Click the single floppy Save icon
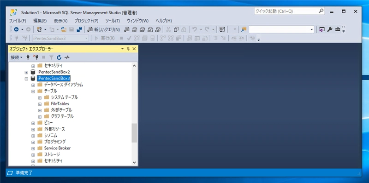This screenshot has height=183, width=369. (71, 29)
